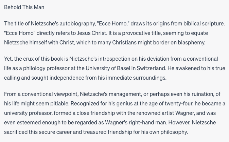Click the phrase "secure career"

pyautogui.click(x=53, y=132)
